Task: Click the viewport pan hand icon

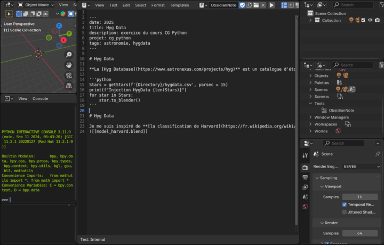Action: 69,65
